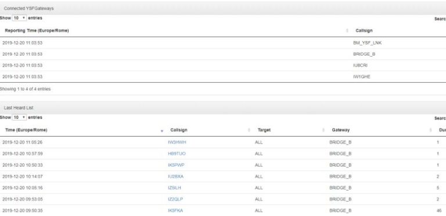Open callsign link IK5PWP
Viewport: 446px width, 216px height.
point(176,165)
